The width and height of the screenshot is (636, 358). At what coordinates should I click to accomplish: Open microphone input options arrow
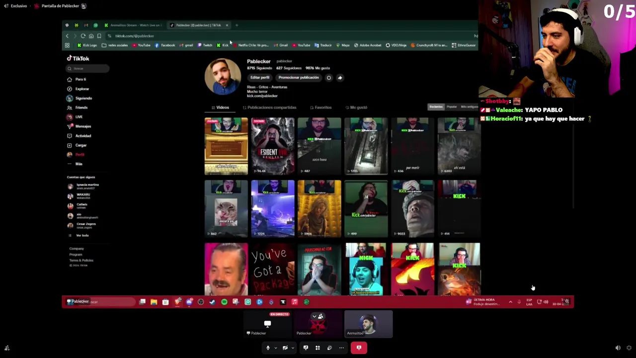tap(275, 348)
